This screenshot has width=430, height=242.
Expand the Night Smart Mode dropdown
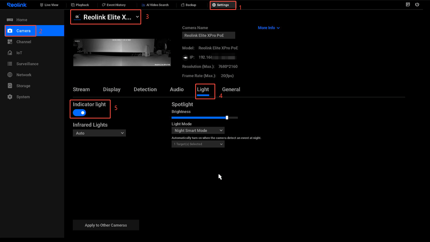(x=198, y=130)
